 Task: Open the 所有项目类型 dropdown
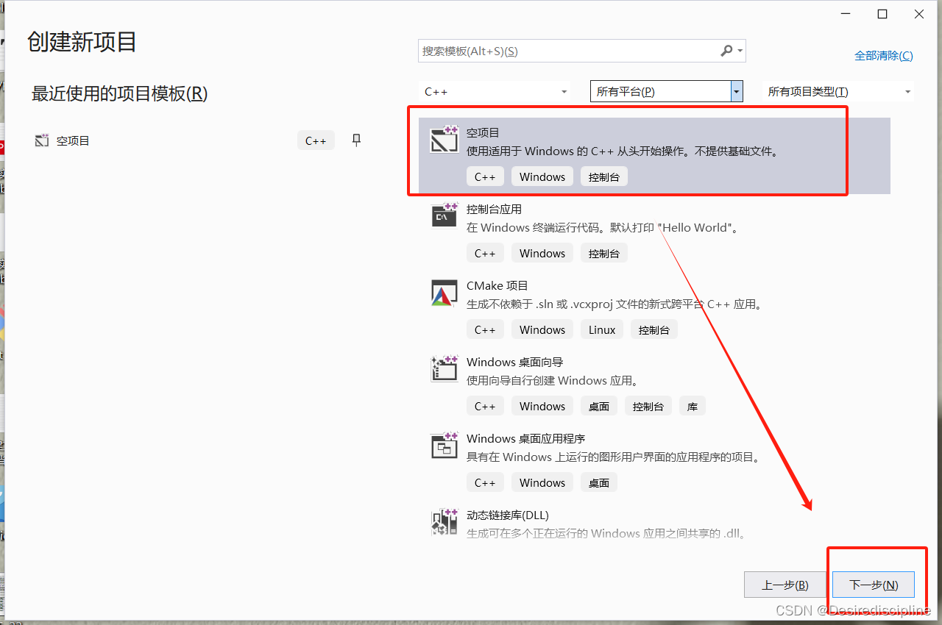click(x=838, y=92)
